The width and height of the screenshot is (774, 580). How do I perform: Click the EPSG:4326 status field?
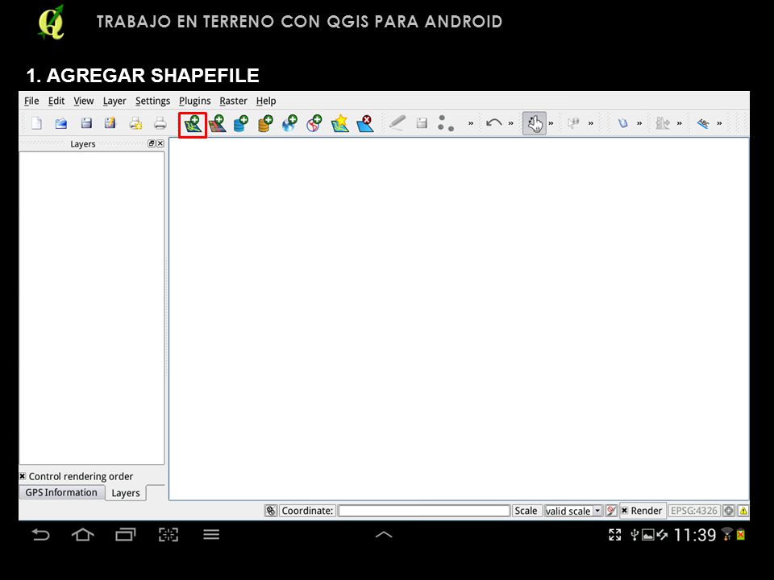(693, 511)
